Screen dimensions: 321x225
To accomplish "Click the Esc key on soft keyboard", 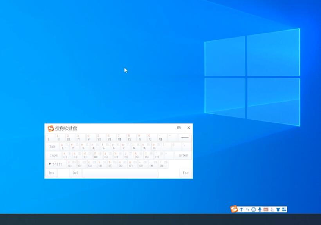I will (x=186, y=173).
